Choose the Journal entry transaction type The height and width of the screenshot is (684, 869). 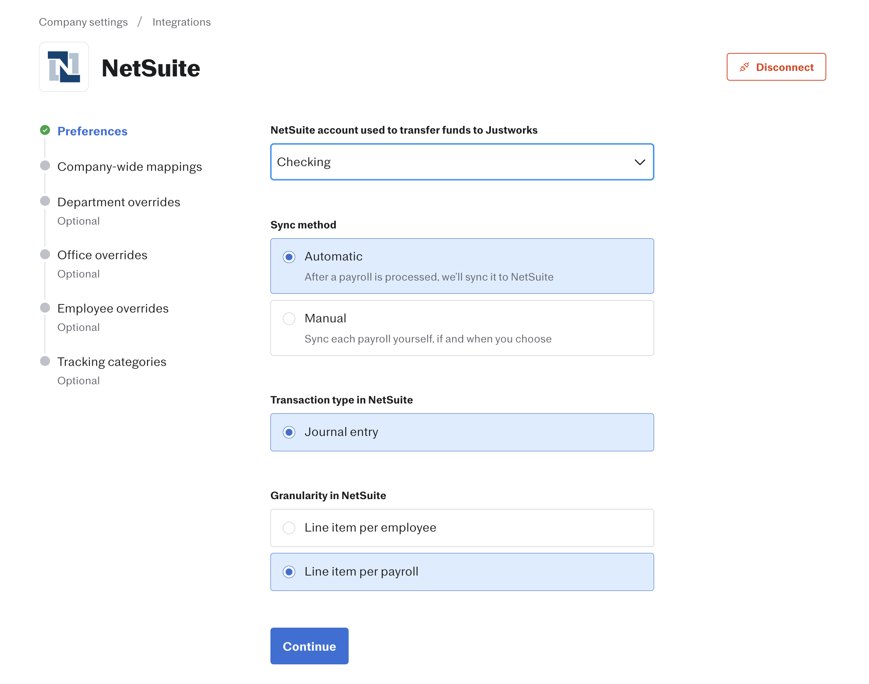pyautogui.click(x=289, y=433)
